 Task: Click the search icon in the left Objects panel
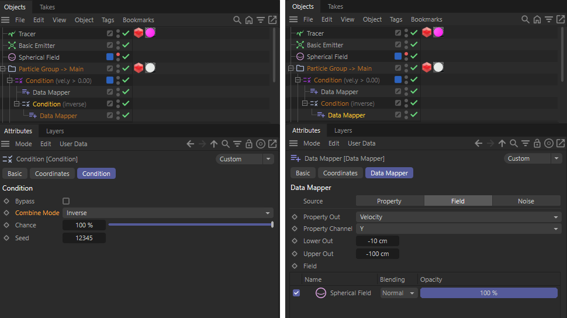[237, 20]
